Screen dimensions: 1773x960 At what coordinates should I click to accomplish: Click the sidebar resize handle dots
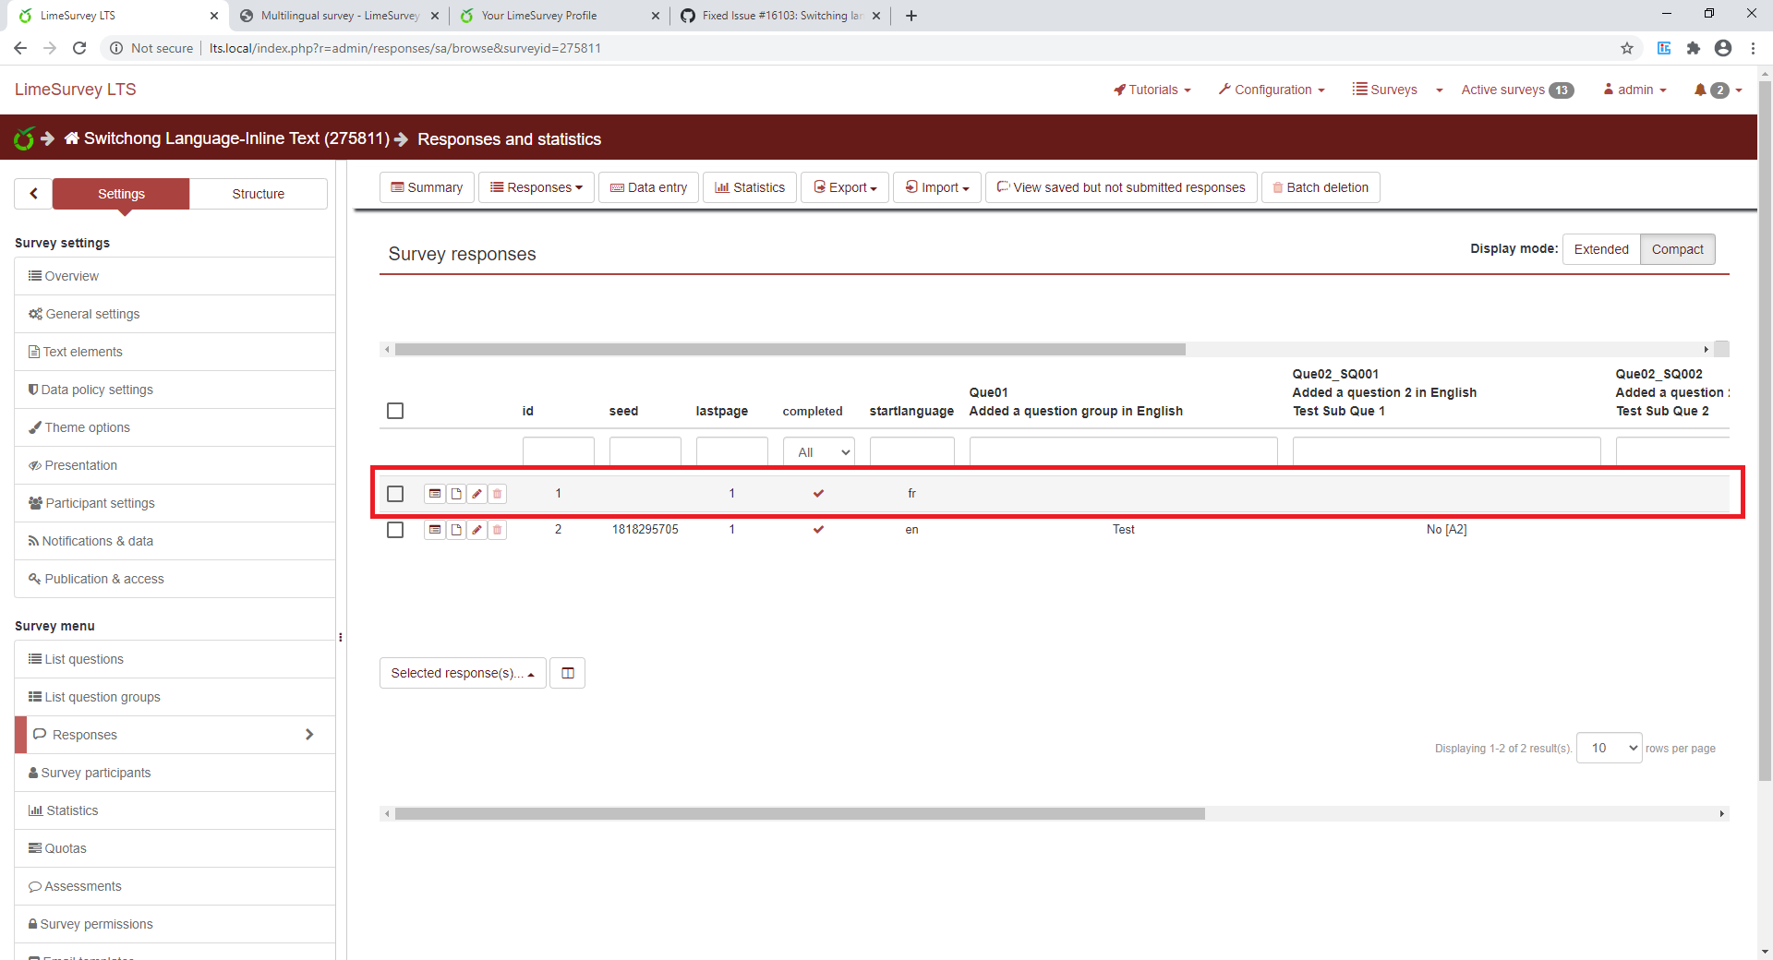pos(341,637)
